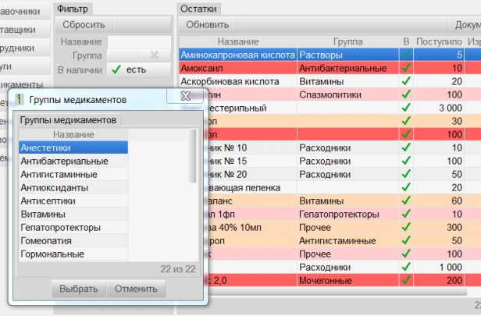The height and width of the screenshot is (316, 481).
Task: Toggle the В наличии 'есть' checkmark
Action: tap(116, 70)
